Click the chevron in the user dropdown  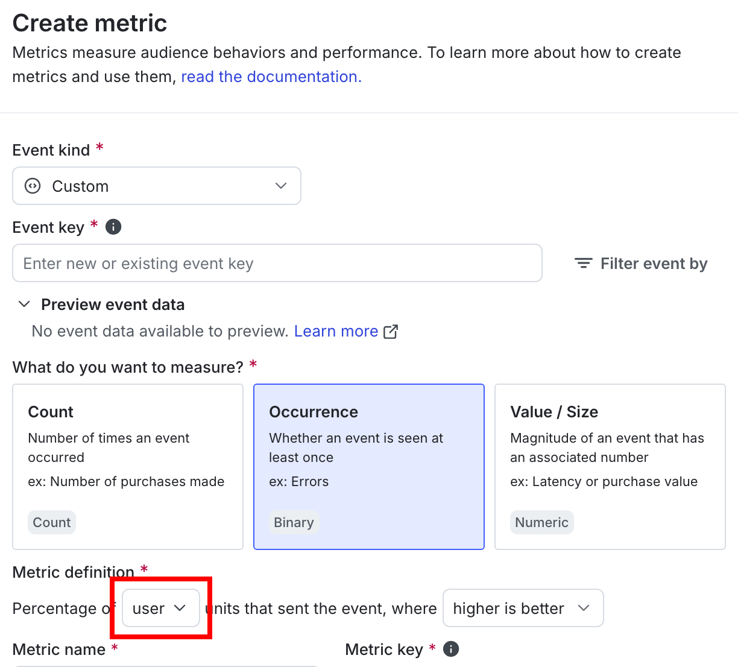coord(181,608)
